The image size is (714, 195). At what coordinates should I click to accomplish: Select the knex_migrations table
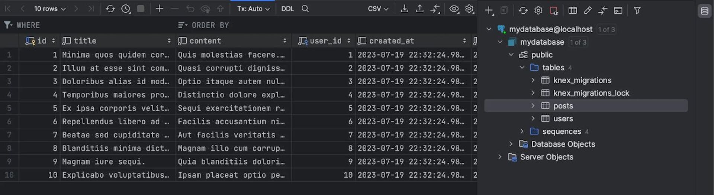coord(582,80)
